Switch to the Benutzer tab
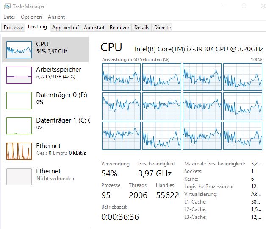The image size is (266, 229). click(119, 27)
